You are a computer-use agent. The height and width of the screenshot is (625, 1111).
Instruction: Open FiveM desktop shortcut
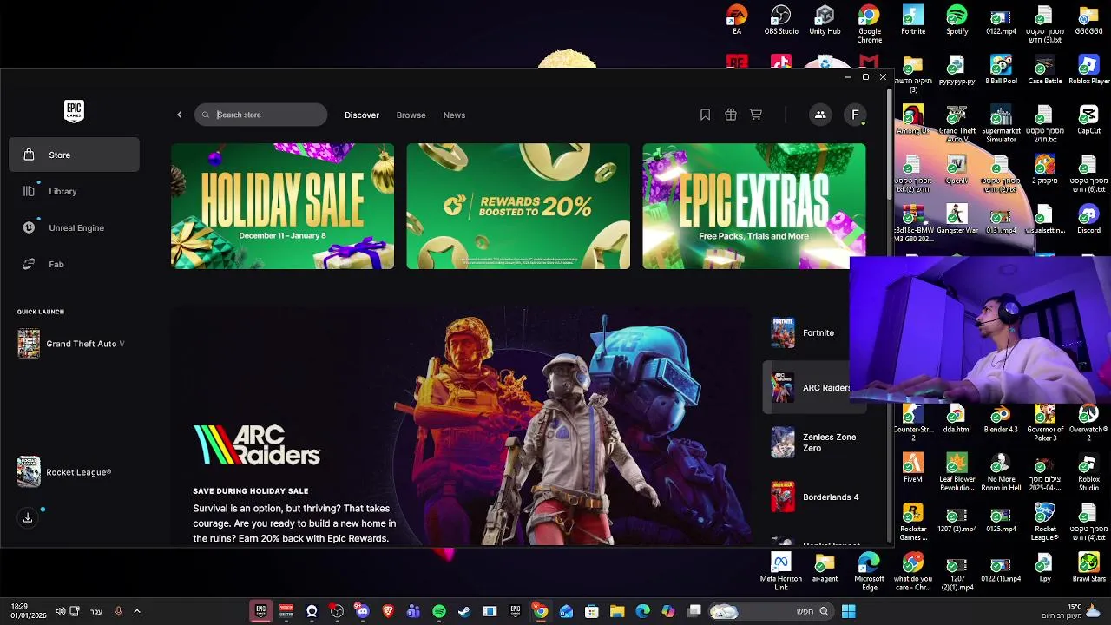(x=912, y=468)
